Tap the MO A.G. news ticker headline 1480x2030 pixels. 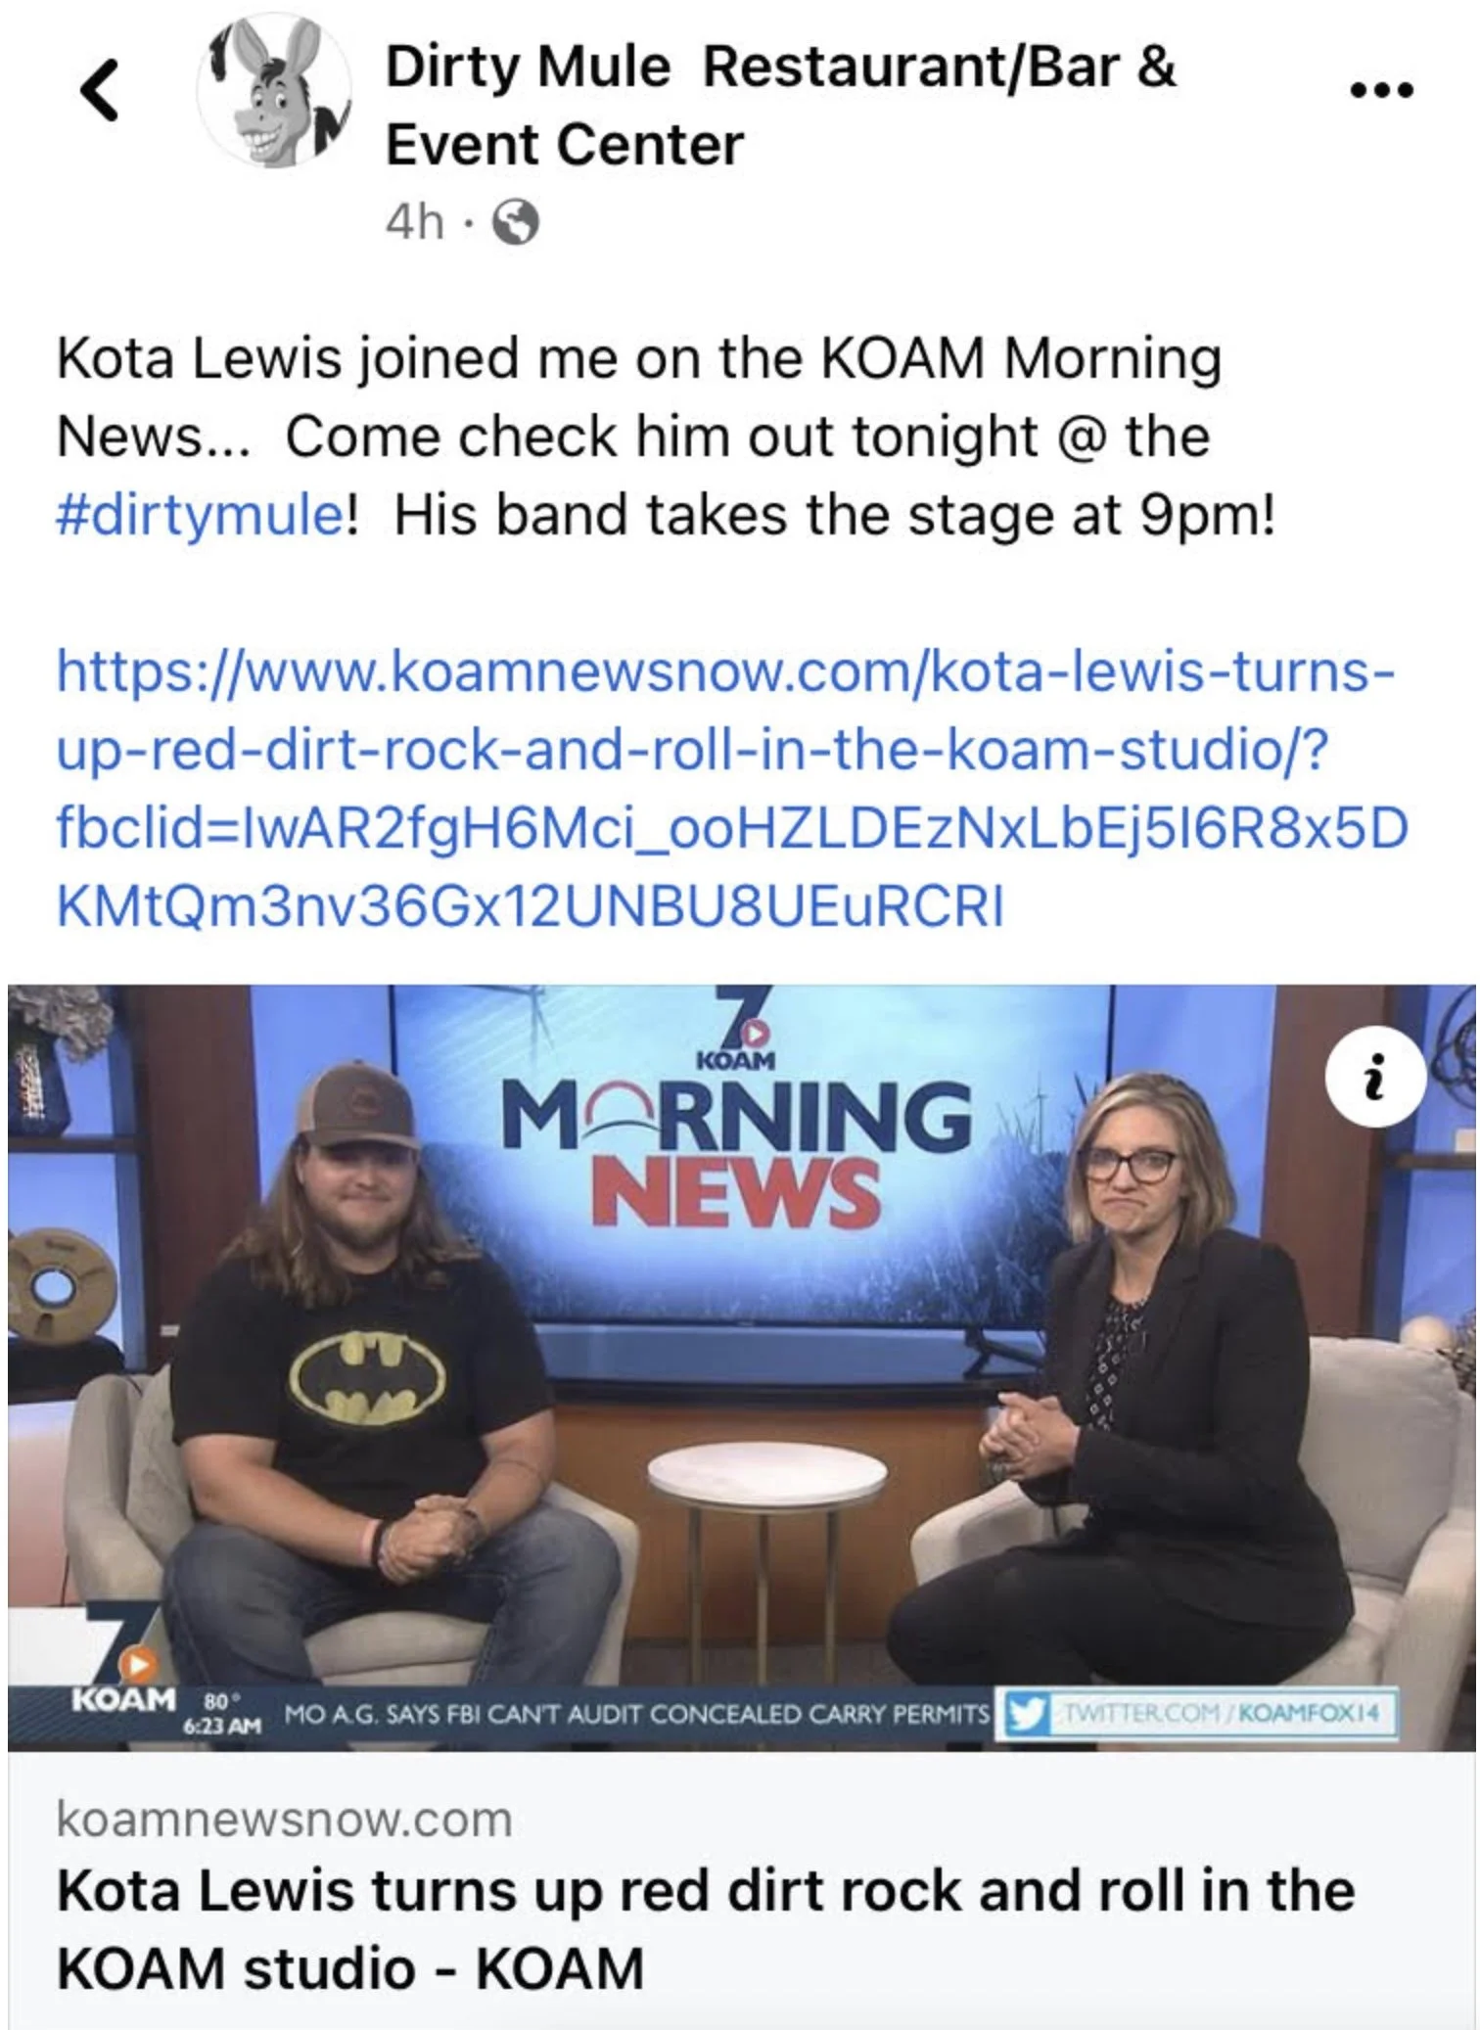point(637,1714)
